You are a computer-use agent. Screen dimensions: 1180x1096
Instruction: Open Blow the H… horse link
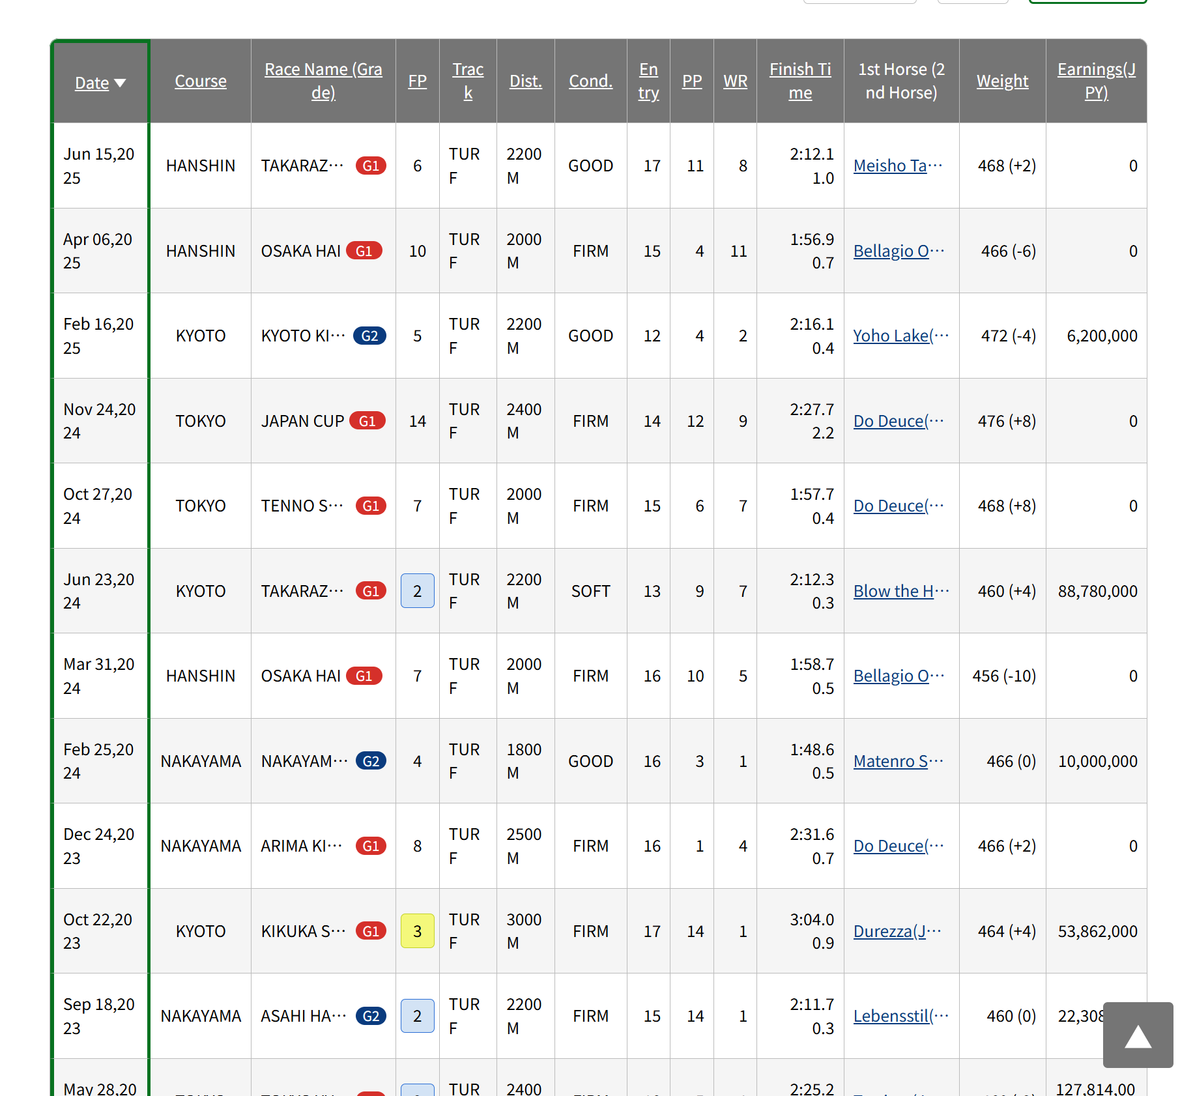coord(901,591)
